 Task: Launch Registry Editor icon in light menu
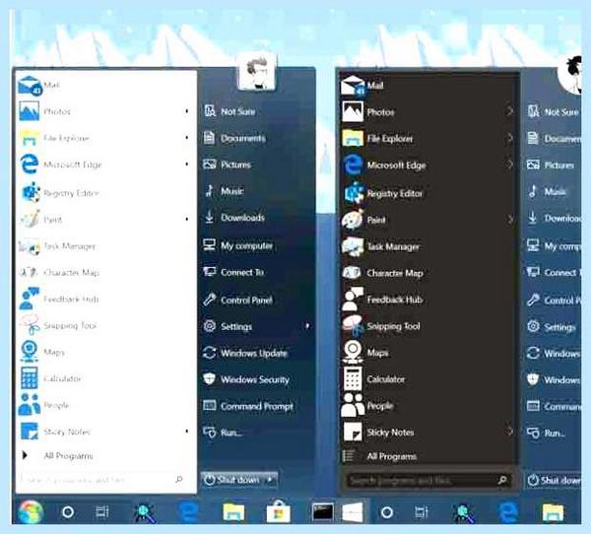31,192
